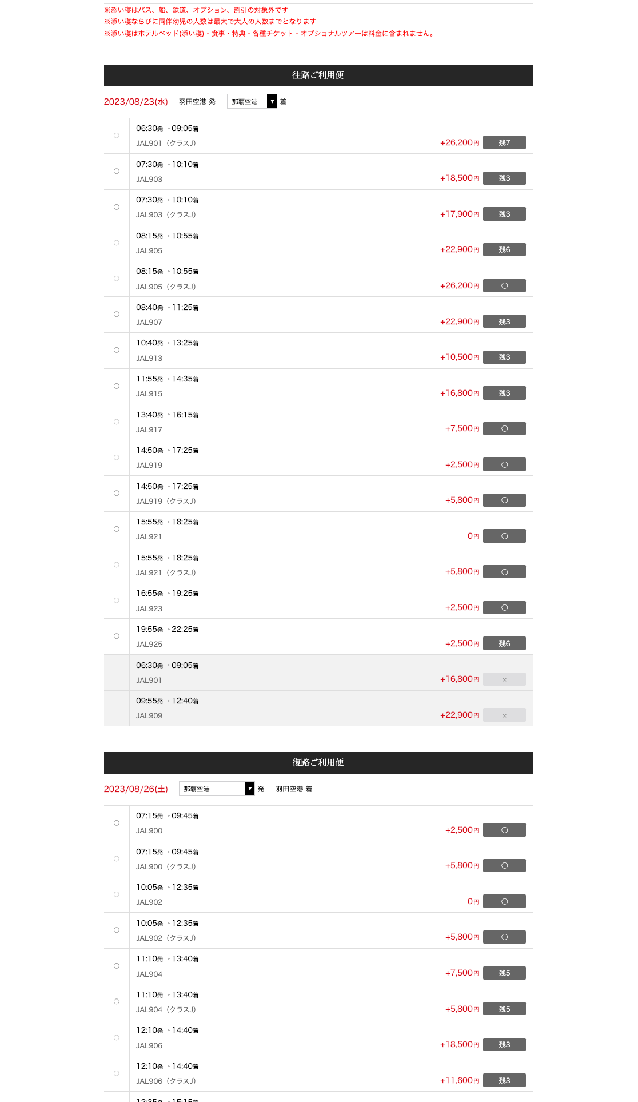Click the 残6 availability badge for JAL925
Image resolution: width=638 pixels, height=1102 pixels.
coord(504,643)
